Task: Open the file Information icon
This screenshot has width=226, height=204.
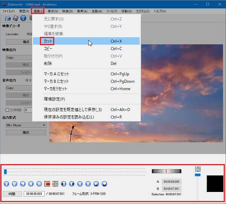Action: tap(23, 18)
